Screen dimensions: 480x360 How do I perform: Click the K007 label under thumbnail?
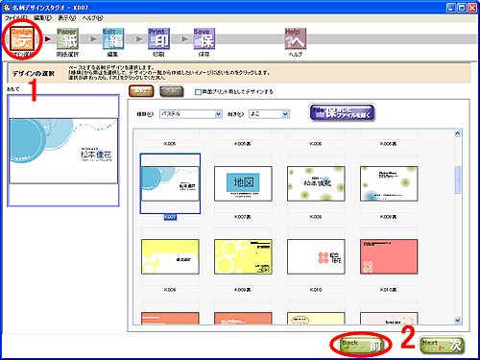(x=170, y=217)
